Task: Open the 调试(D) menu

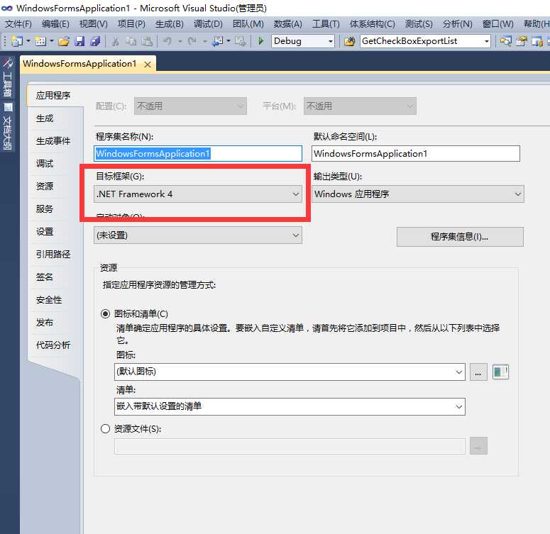Action: point(208,24)
